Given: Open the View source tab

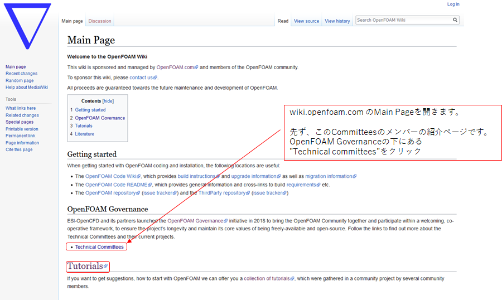Looking at the screenshot, I should pyautogui.click(x=306, y=21).
